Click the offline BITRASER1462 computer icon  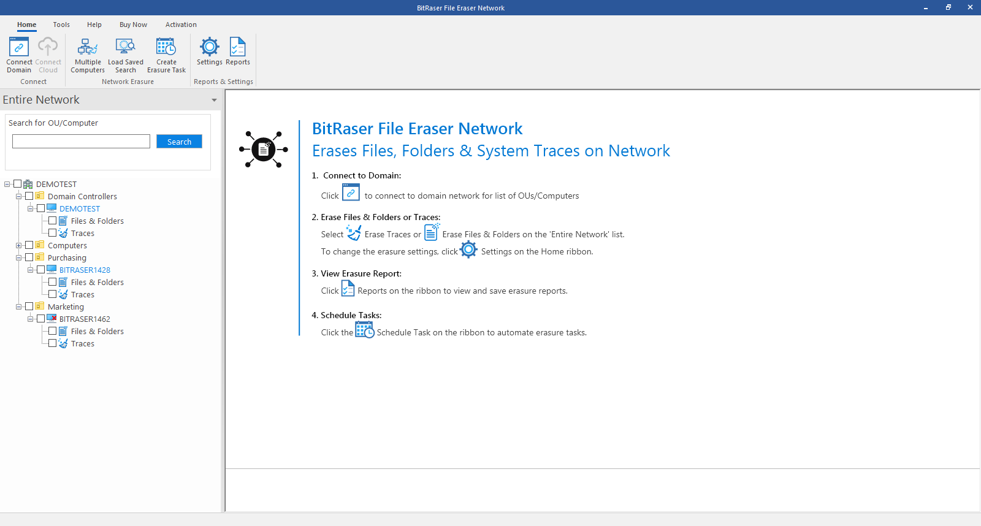tap(52, 319)
